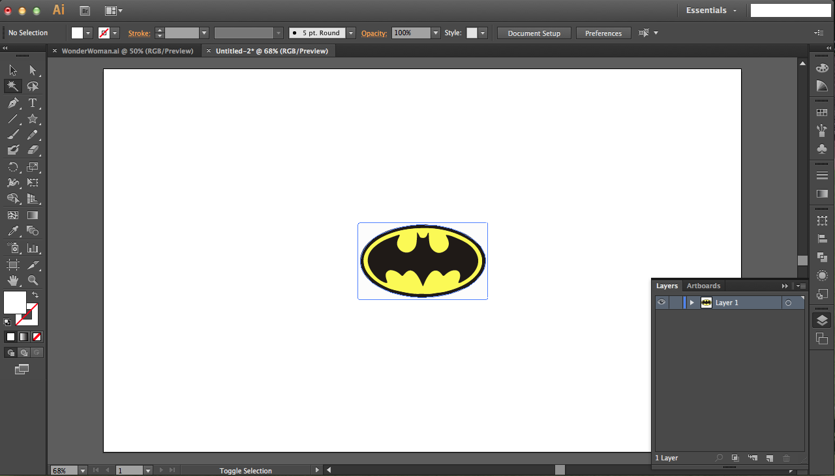Select the Width tool
Viewport: 835px width, 476px height.
(13, 183)
